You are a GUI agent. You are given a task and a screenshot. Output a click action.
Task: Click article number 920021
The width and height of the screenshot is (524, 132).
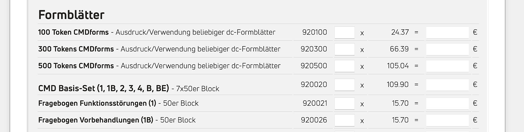tap(315, 103)
